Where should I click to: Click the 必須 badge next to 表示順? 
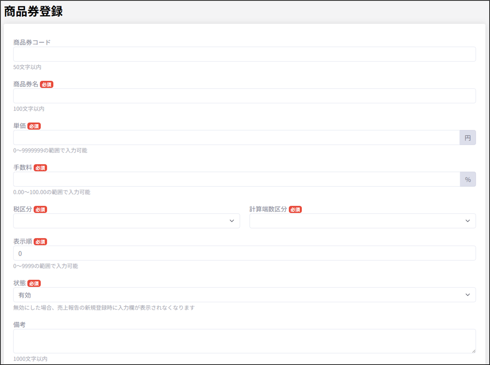click(40, 242)
